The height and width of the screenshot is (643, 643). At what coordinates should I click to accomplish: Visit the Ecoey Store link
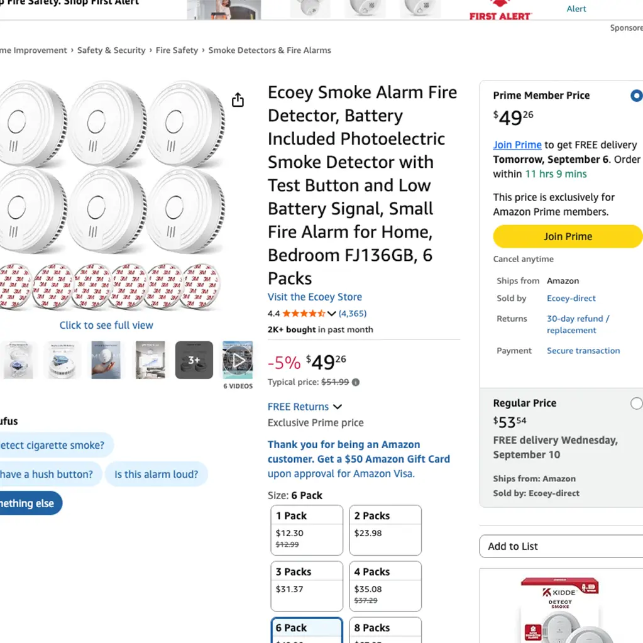coord(315,297)
